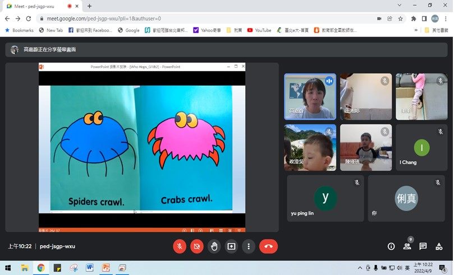Screen dimensions: 454x275
Task: Open the more options three-dot menu
Action: tap(249, 246)
